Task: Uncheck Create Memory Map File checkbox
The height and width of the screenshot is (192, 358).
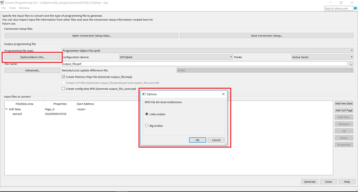Action: 63,77
